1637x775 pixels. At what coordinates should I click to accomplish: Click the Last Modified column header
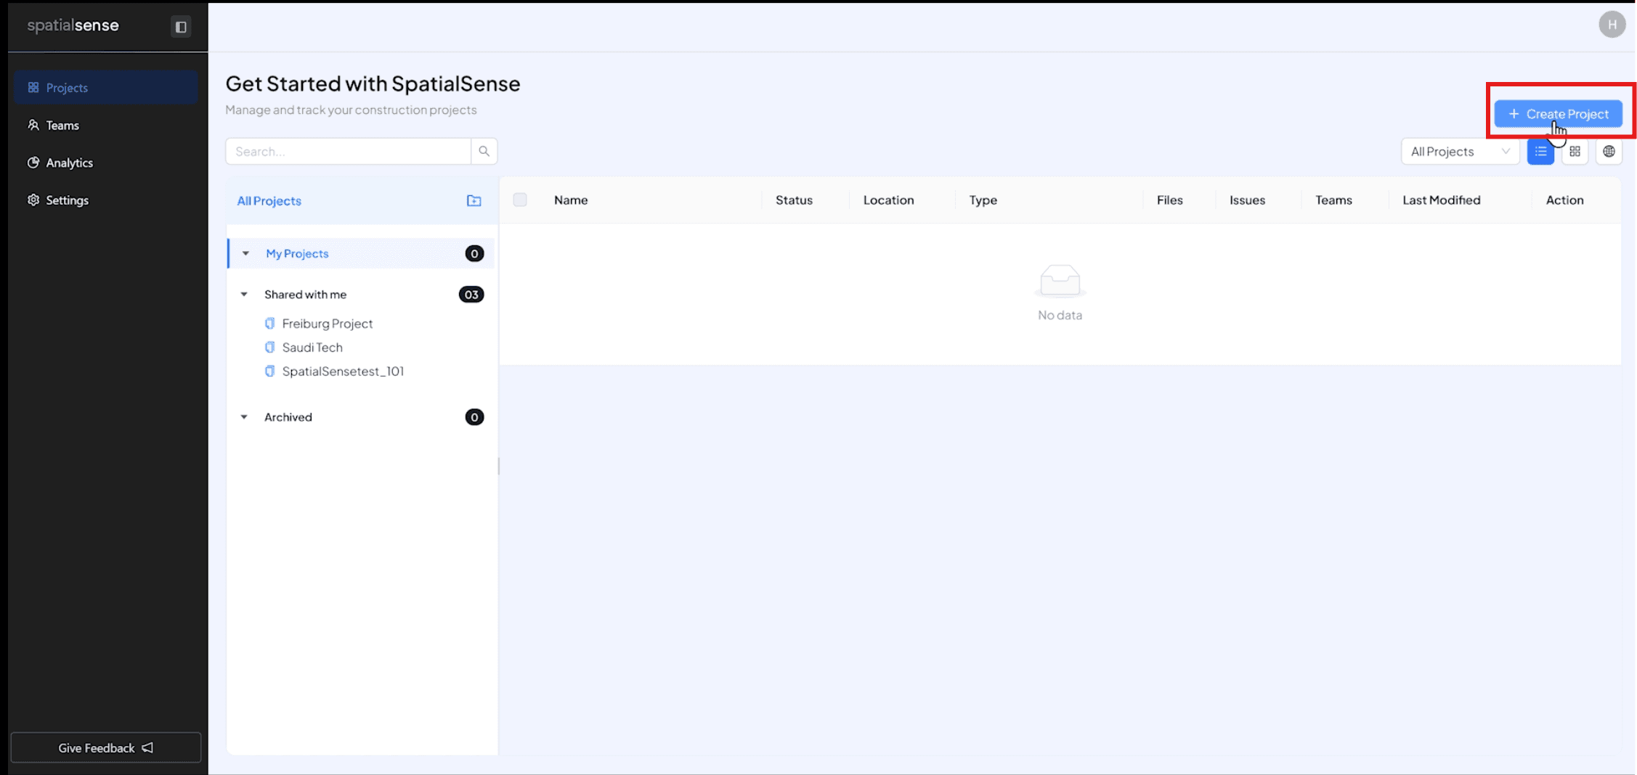[x=1441, y=200]
